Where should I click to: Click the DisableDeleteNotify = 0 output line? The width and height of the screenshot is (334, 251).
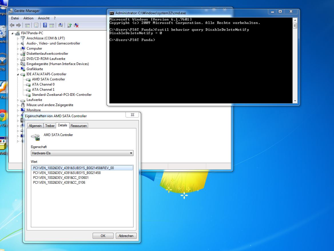[136, 33]
